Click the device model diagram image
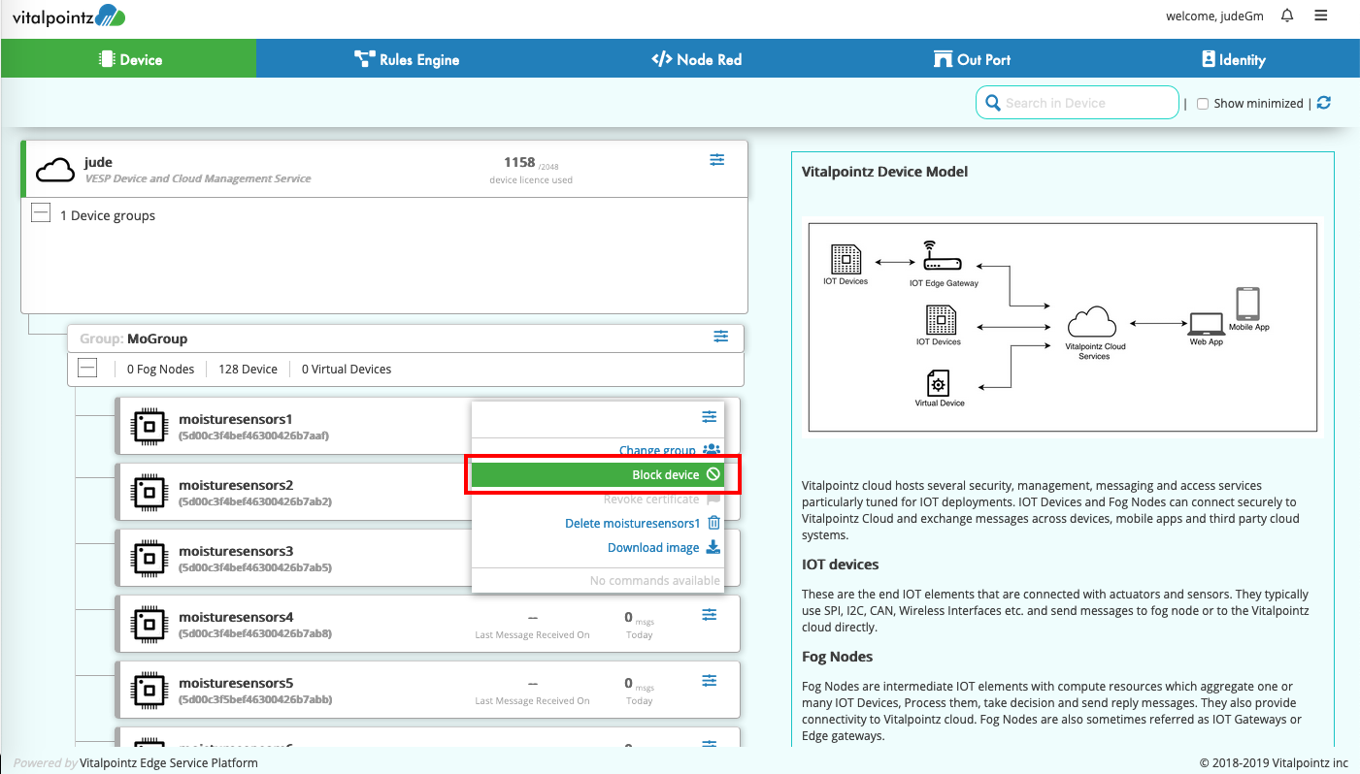Screen dimensions: 1360x774 click(1062, 327)
